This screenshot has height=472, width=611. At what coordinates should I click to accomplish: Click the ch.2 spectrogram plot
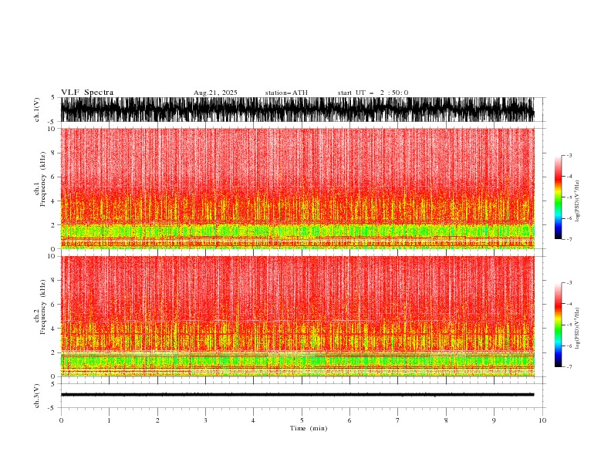click(297, 316)
